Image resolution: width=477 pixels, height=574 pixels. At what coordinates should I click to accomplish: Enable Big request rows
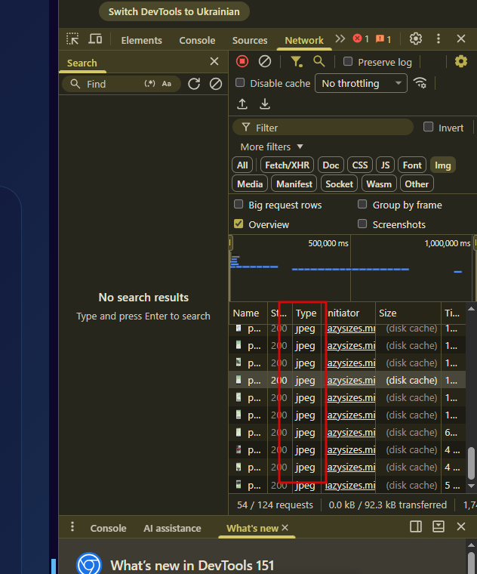238,204
